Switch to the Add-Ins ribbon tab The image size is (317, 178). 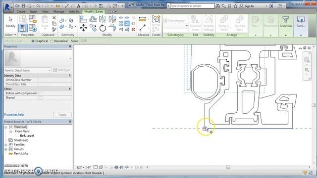tap(74, 11)
